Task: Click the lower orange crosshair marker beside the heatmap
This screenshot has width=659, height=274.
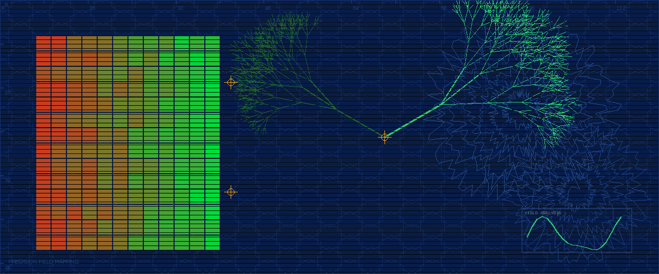Action: (x=231, y=192)
